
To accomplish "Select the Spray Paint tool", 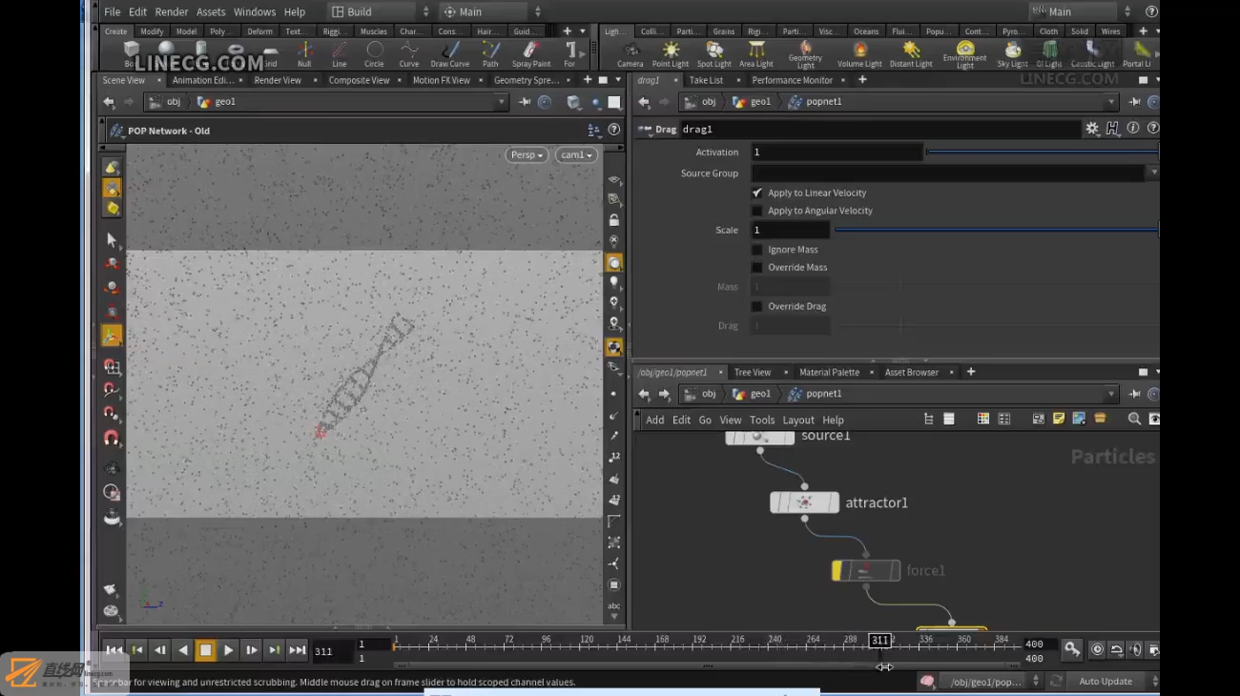I will [x=531, y=53].
